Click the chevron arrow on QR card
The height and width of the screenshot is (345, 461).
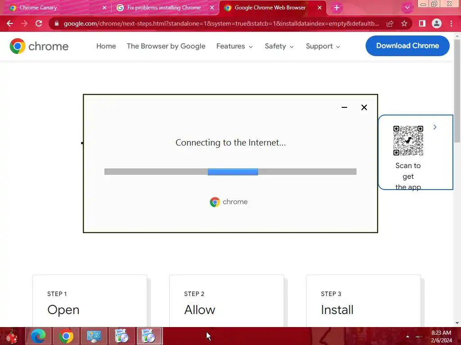click(435, 127)
